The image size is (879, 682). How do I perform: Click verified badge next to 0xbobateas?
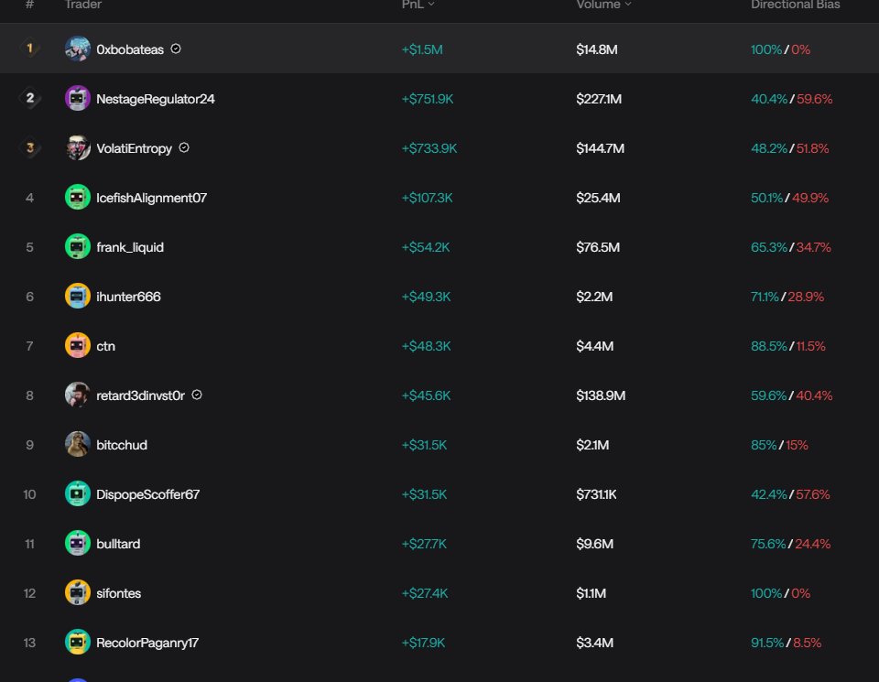176,49
